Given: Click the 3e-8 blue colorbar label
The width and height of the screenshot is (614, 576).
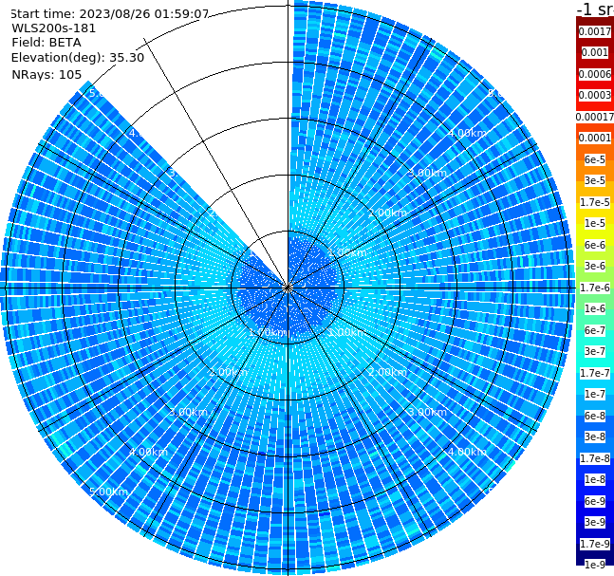Looking at the screenshot, I should point(594,437).
